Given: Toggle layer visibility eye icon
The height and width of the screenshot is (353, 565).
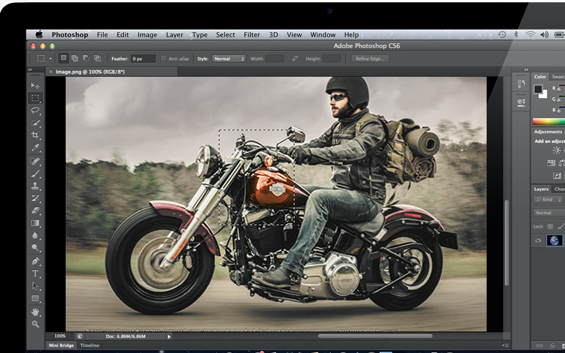Looking at the screenshot, I should click(x=539, y=240).
